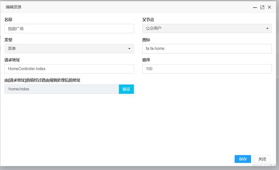Click the 编辑资源 dialog title

pyautogui.click(x=14, y=7)
